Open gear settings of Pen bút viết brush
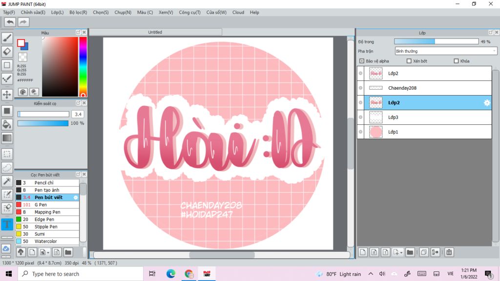The image size is (500, 281). (76, 198)
